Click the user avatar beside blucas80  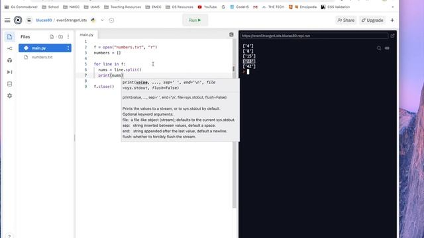[x=29, y=20]
